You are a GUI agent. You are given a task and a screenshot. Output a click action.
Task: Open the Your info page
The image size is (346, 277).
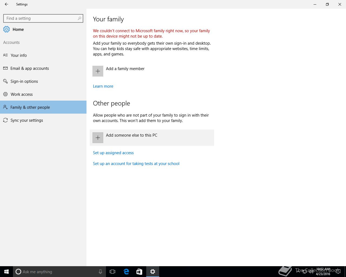(43, 55)
